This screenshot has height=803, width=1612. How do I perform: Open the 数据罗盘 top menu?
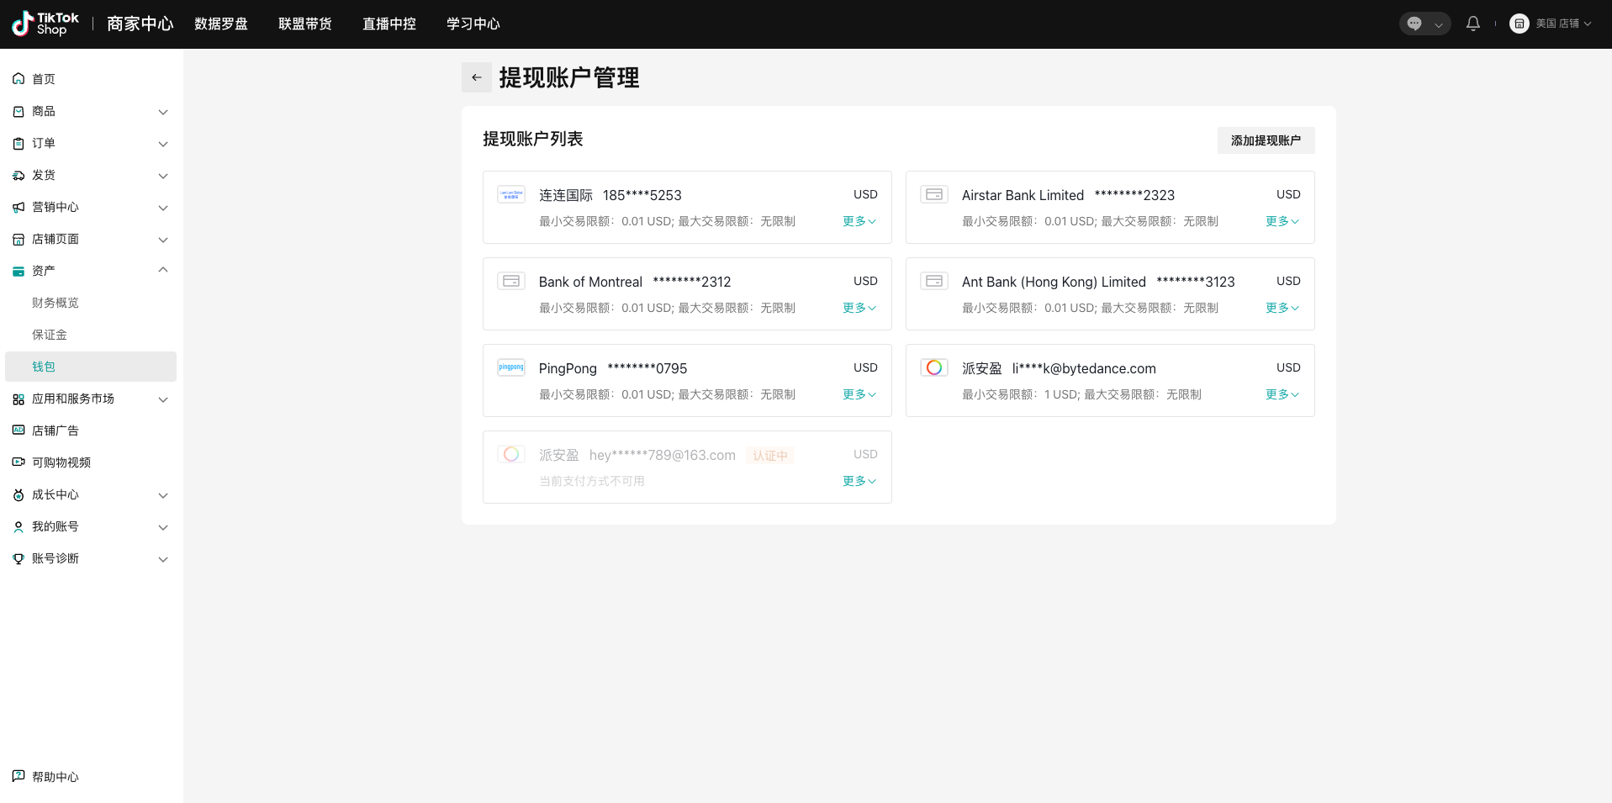(x=221, y=24)
